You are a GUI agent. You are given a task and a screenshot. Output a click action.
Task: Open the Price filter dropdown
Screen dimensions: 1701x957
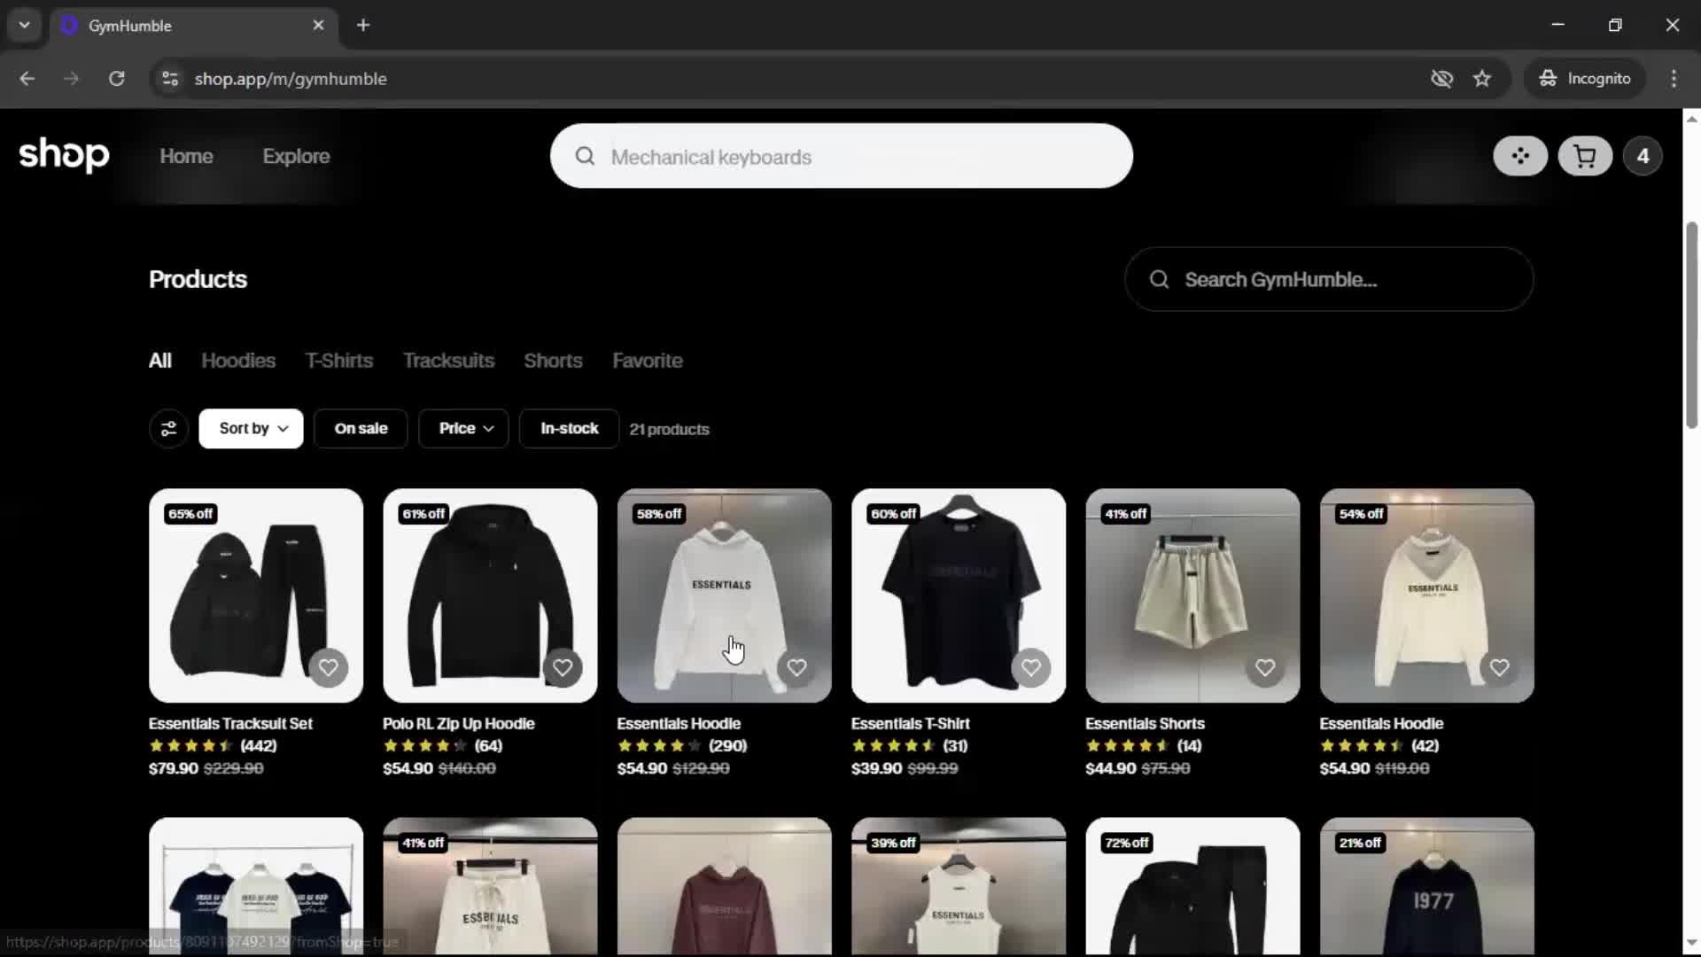click(464, 429)
